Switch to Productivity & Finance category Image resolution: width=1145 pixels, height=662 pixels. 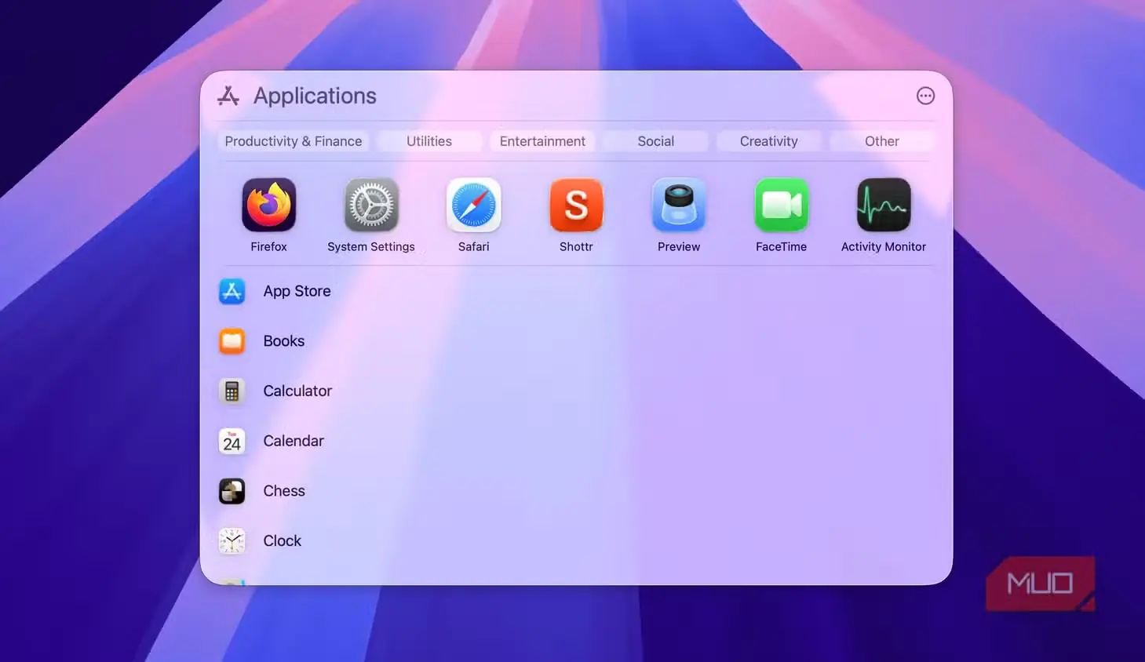(294, 141)
